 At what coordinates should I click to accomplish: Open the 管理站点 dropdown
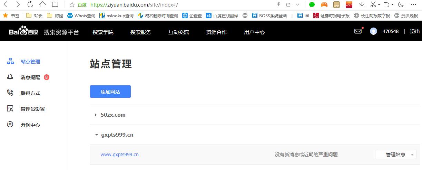click(396, 155)
